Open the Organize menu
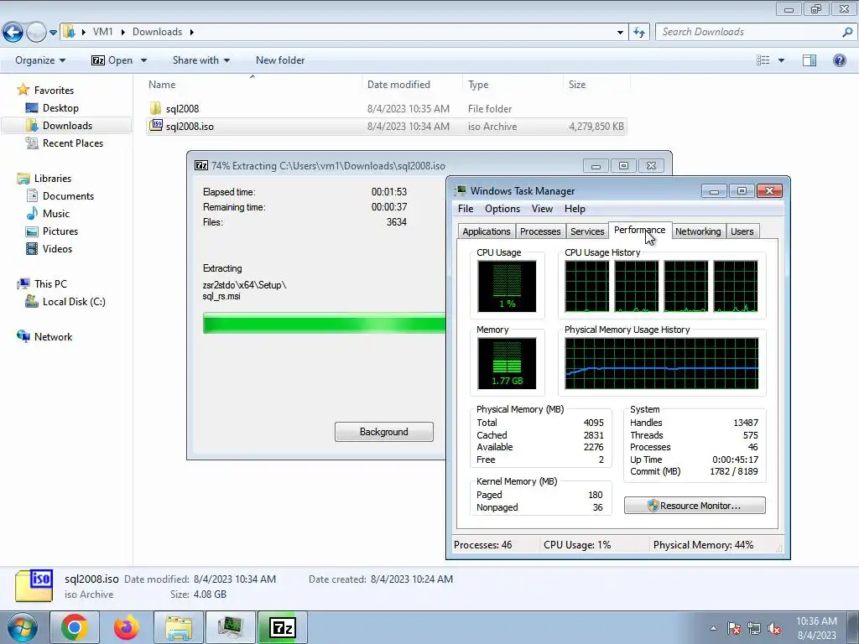Image resolution: width=859 pixels, height=644 pixels. [x=40, y=60]
